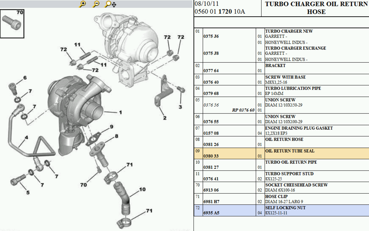The width and height of the screenshot is (369, 231).
Task: Select the zoom and pan tool icon
Action: (111, 4)
